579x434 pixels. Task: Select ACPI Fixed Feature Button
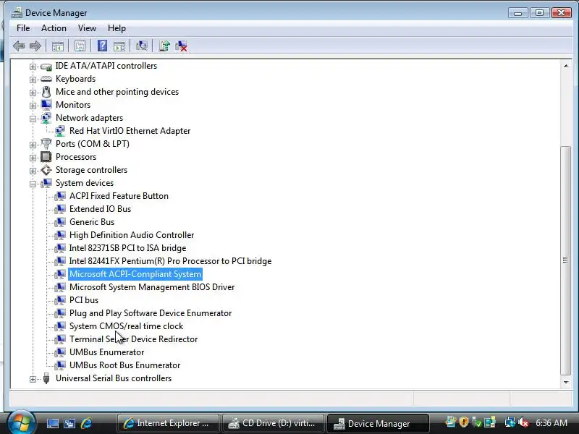[119, 196]
